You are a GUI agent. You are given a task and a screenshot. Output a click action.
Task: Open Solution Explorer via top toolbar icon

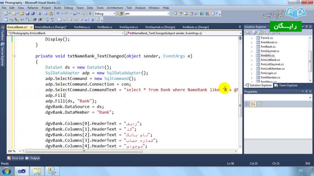(175, 14)
